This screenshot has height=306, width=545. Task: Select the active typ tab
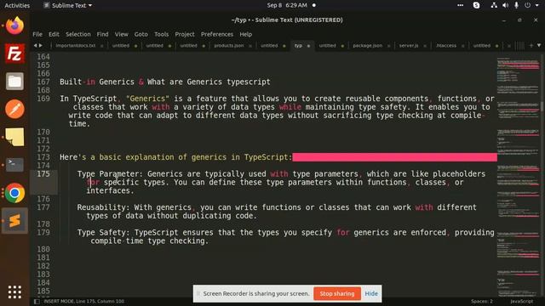(299, 46)
